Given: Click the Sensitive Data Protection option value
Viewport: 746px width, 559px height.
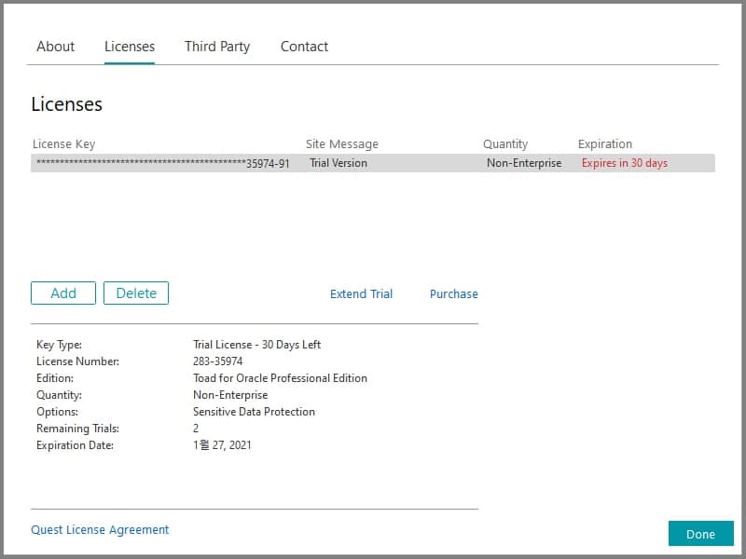Looking at the screenshot, I should [254, 412].
